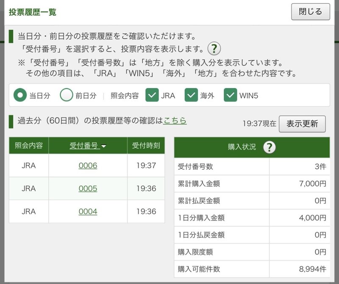Click the 閉じる close button
Image resolution: width=339 pixels, height=284 pixels.
click(310, 12)
